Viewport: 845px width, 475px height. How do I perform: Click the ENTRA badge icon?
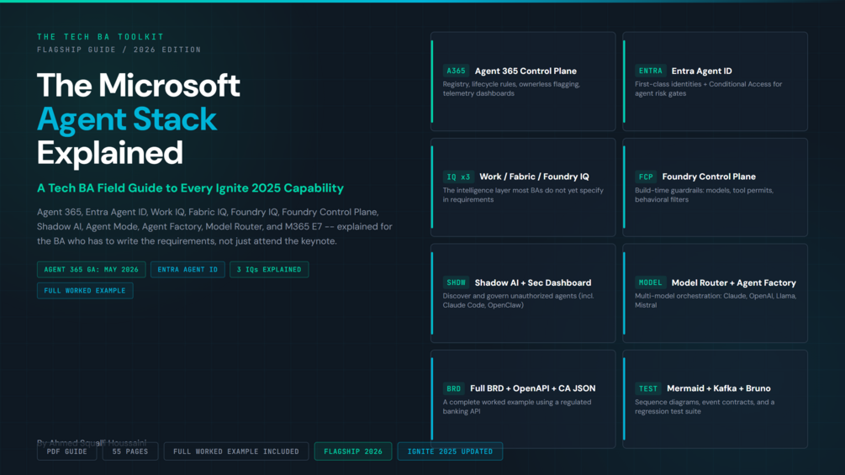pyautogui.click(x=651, y=71)
